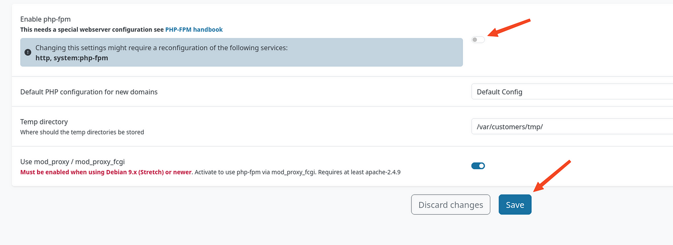The width and height of the screenshot is (673, 245).
Task: Click 'Default PHP configuration for new domains' label
Action: (x=89, y=92)
